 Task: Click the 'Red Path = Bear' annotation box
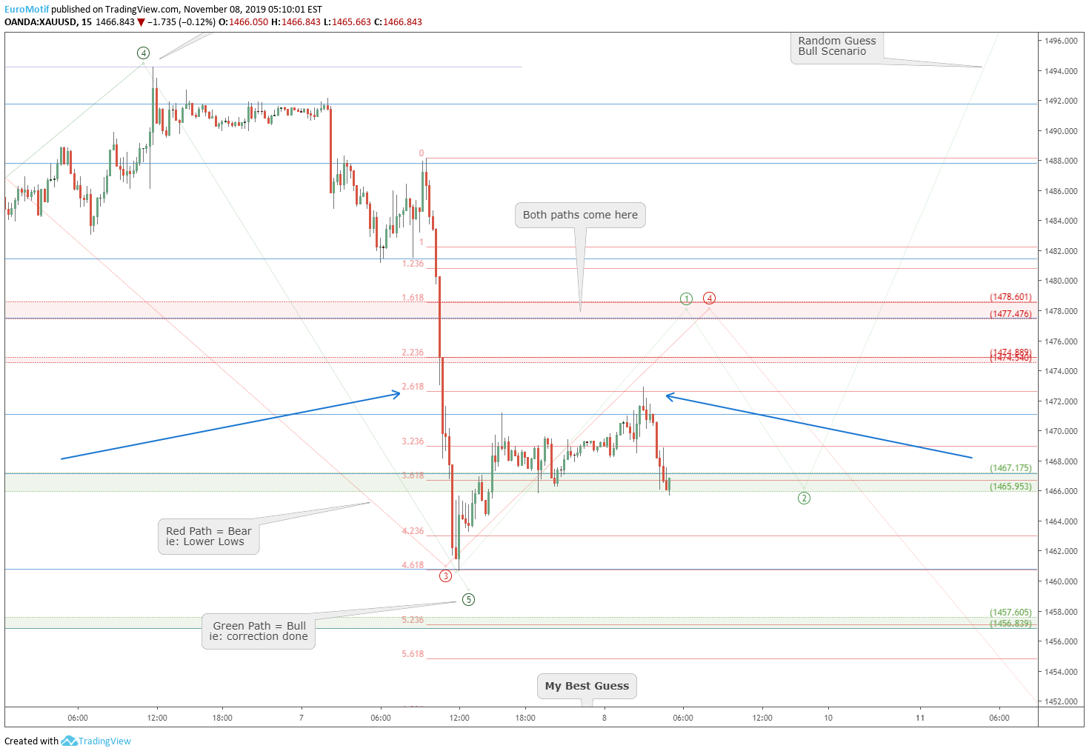coord(209,536)
